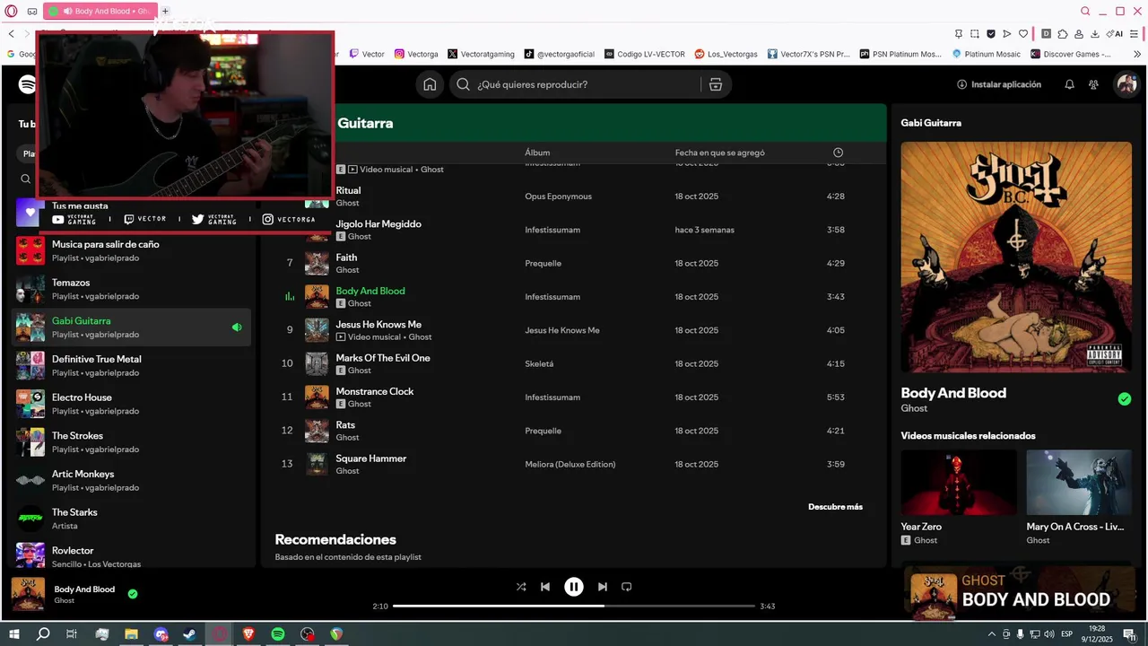Open The Strokes playlist
Screen dimensions: 1148x646
[x=131, y=442]
